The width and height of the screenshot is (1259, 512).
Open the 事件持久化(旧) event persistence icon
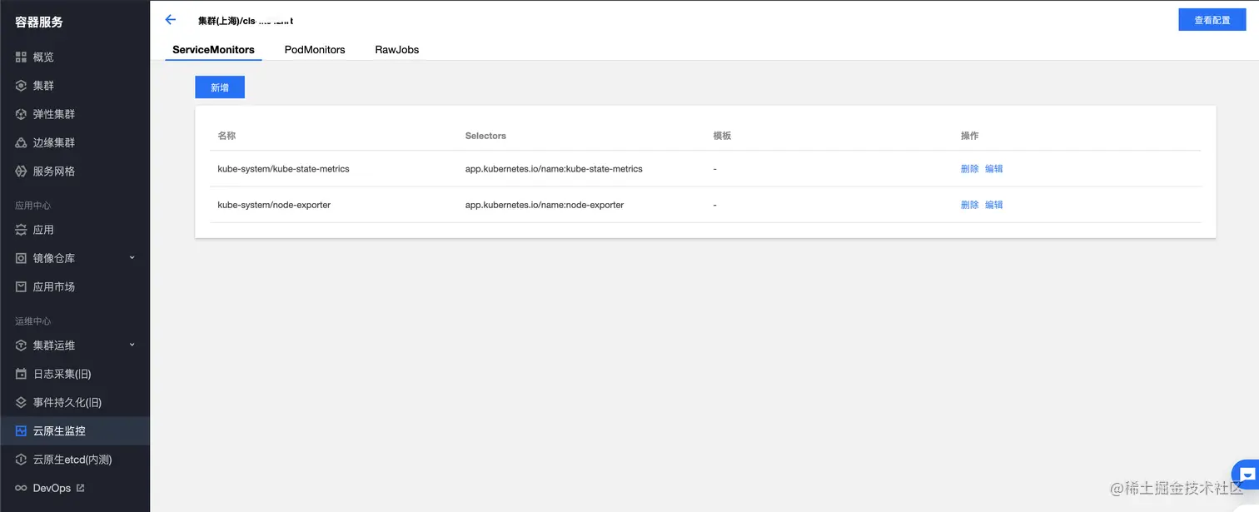pos(21,402)
